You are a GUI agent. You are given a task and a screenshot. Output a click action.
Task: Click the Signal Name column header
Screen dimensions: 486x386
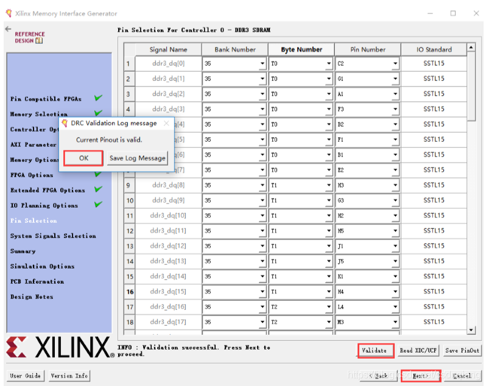(x=168, y=49)
